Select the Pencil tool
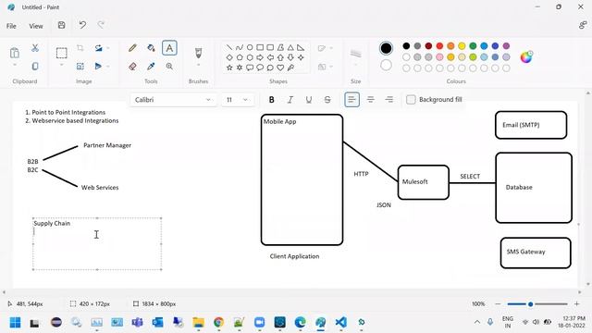Image resolution: width=592 pixels, height=333 pixels. [132, 48]
